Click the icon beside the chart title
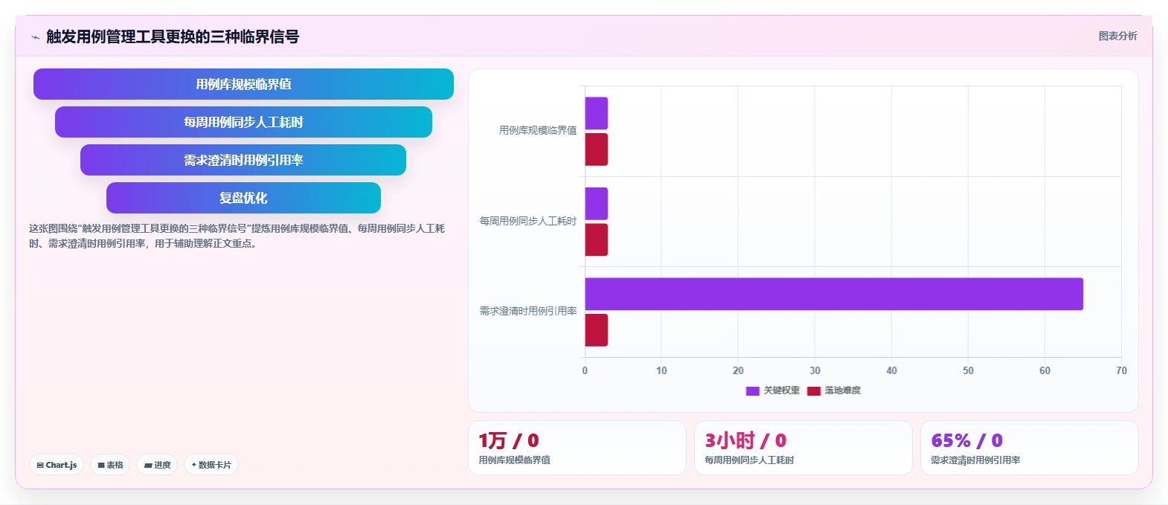 [x=35, y=37]
